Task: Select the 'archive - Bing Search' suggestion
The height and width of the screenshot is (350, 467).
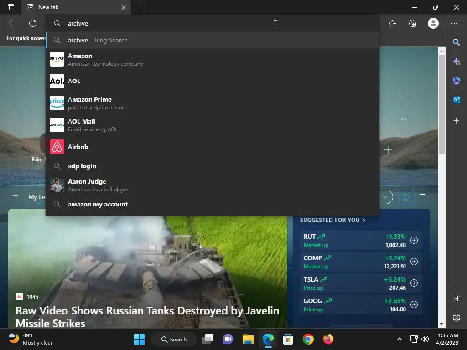Action: (x=213, y=40)
